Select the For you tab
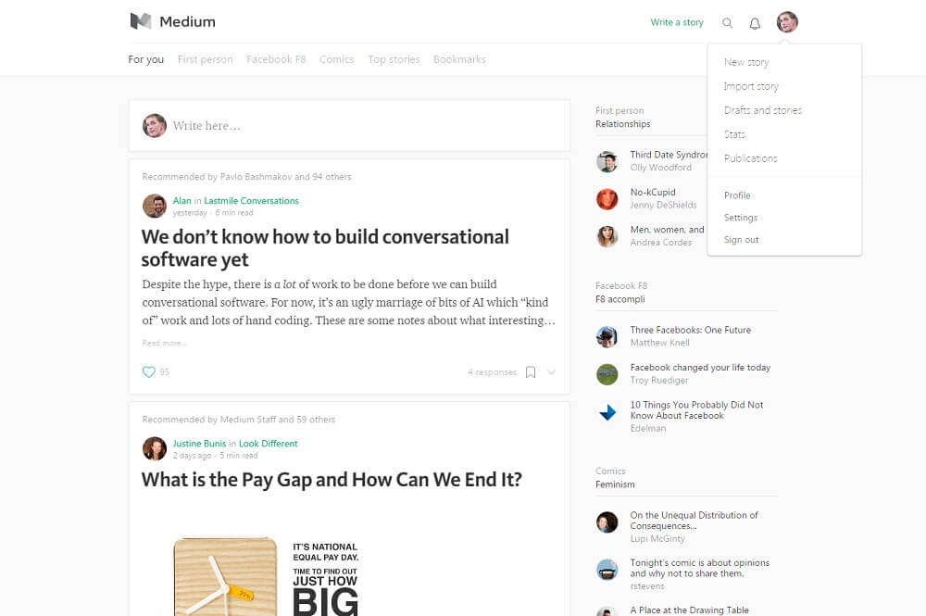926x616 pixels. coord(146,59)
